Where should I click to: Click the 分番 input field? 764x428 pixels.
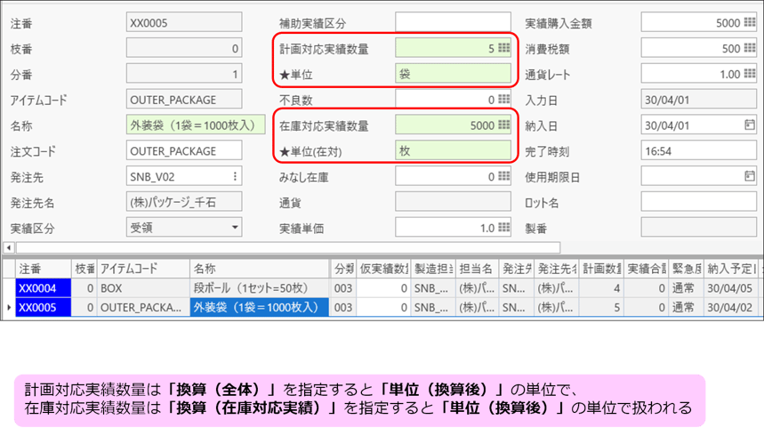click(184, 74)
